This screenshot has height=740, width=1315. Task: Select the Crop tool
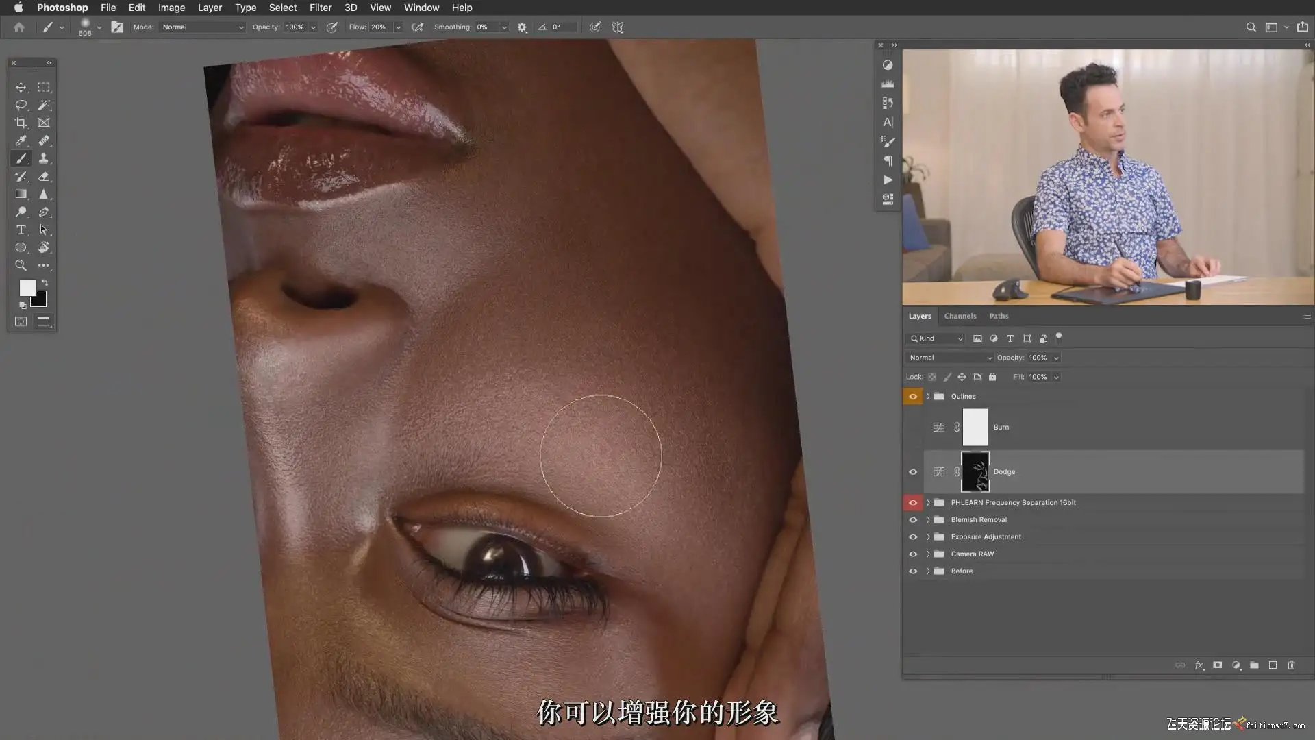tap(21, 123)
